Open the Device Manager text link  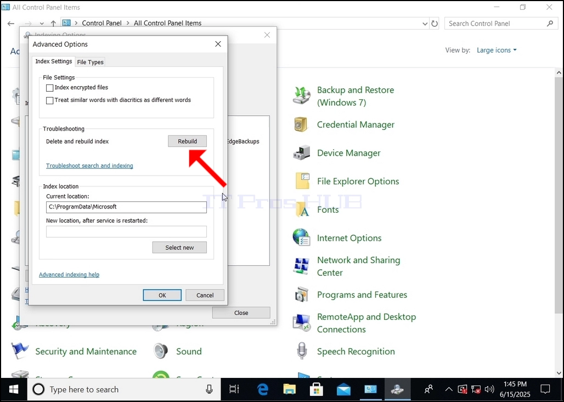(348, 153)
